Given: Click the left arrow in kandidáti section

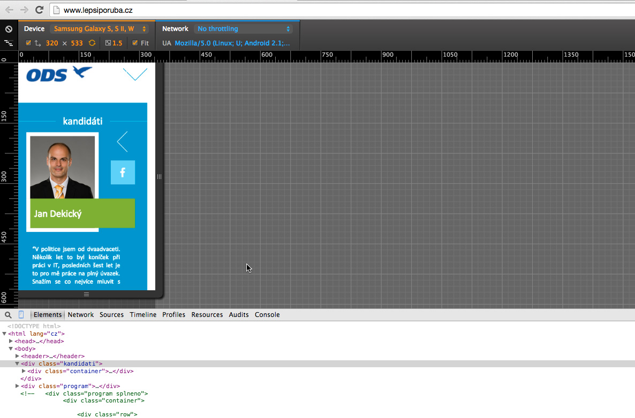Looking at the screenshot, I should (x=123, y=142).
